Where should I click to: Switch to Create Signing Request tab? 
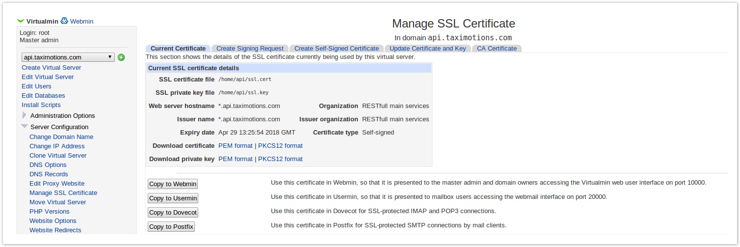tap(250, 49)
